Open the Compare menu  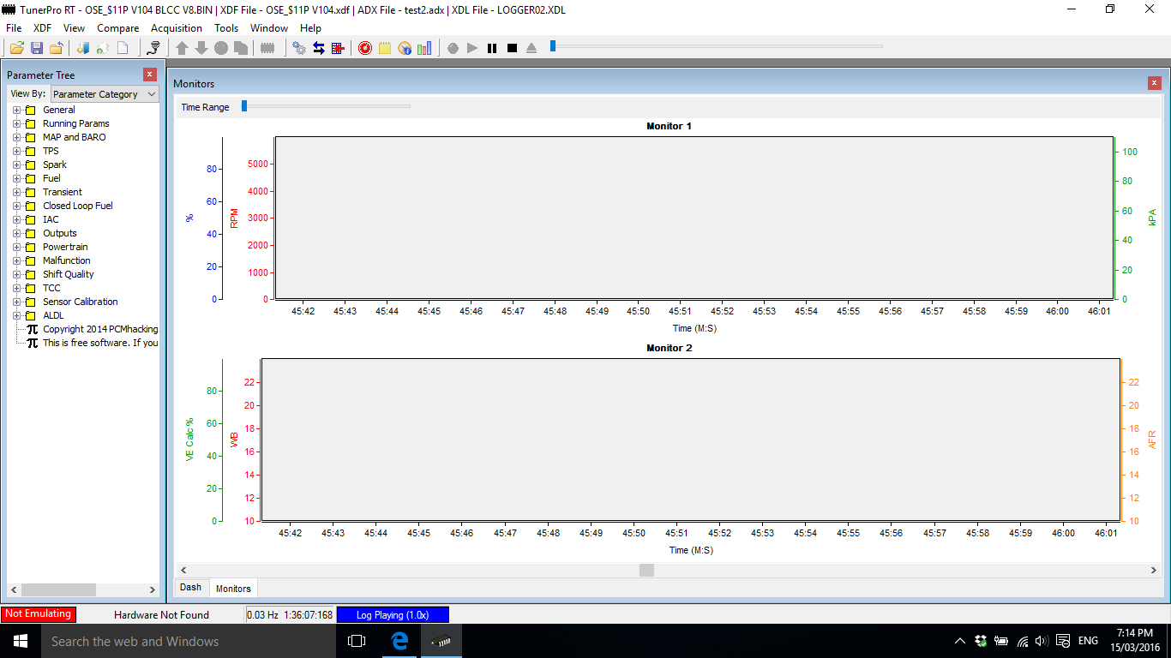click(x=117, y=28)
